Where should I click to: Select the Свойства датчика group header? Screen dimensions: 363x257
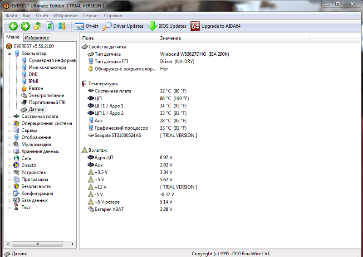(x=104, y=47)
